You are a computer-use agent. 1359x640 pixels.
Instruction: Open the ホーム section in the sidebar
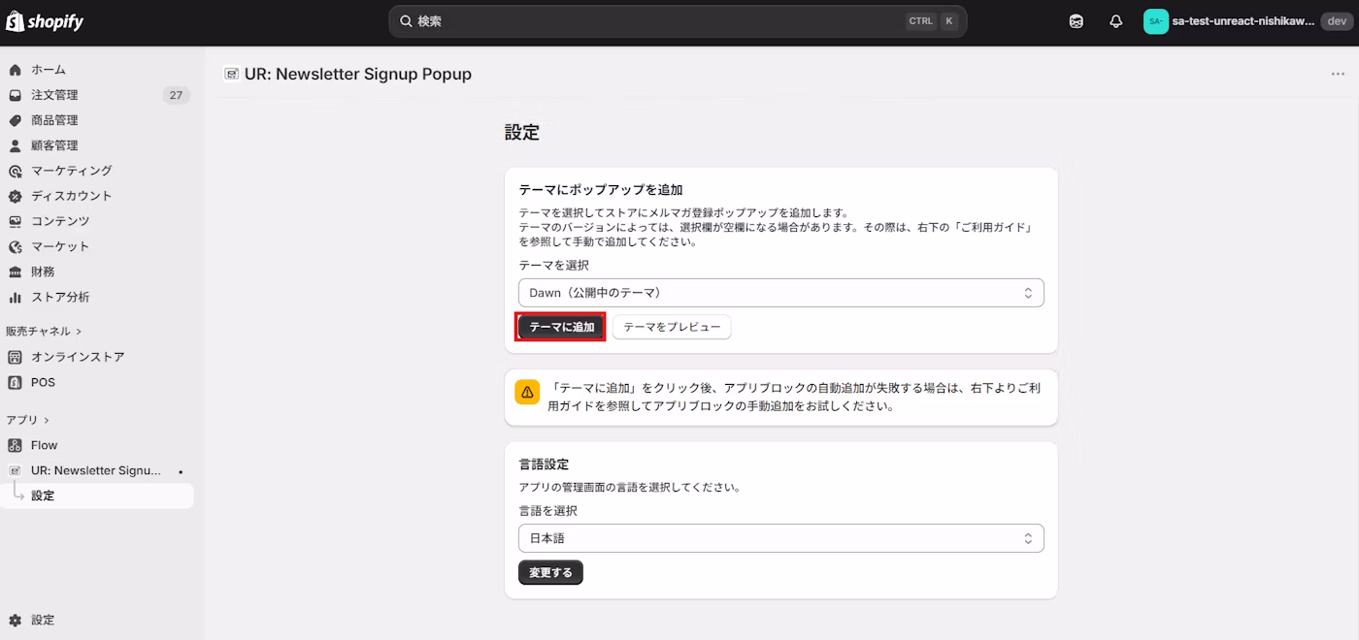[43, 69]
